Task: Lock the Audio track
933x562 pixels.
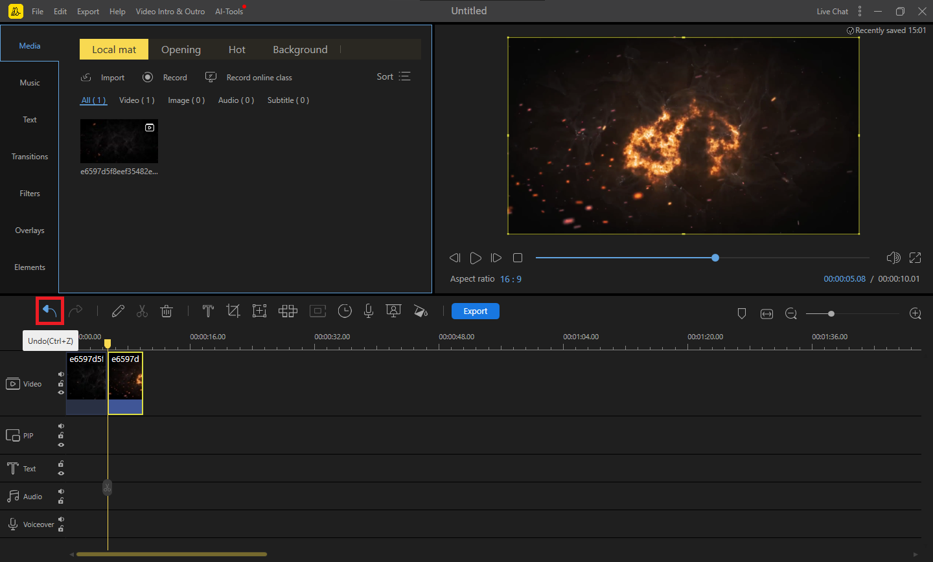Action: pos(61,500)
